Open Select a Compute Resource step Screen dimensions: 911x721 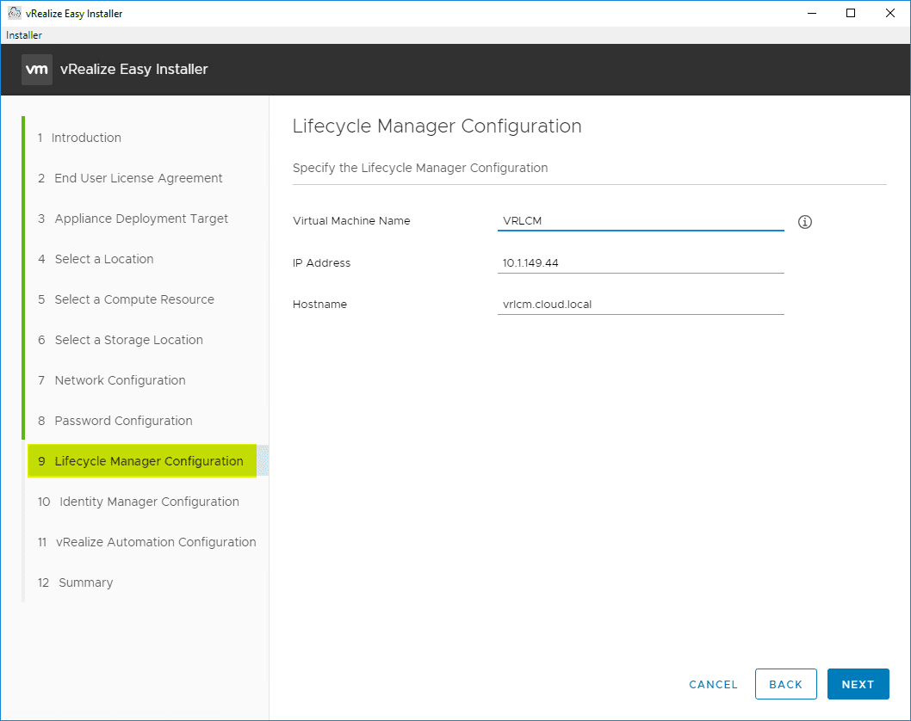click(134, 299)
